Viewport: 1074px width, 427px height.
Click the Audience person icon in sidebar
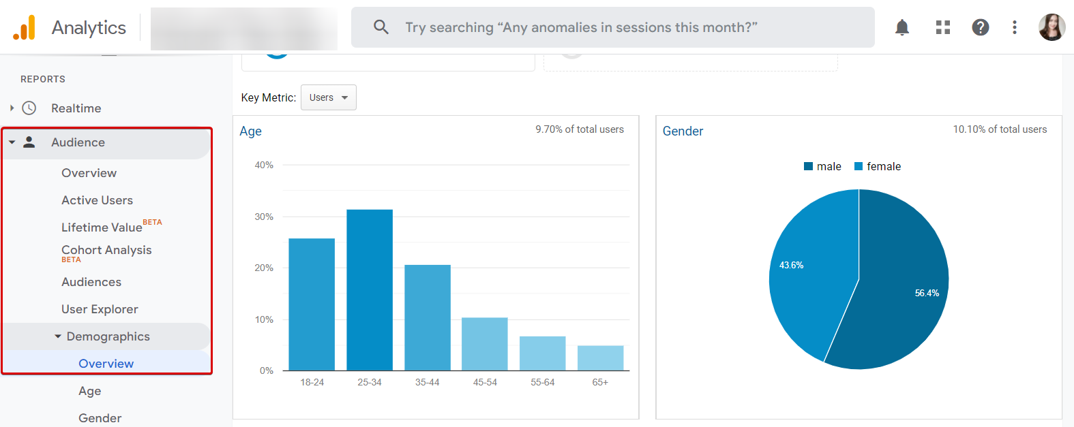tap(29, 142)
